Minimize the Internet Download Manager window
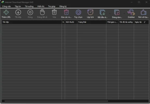 (132, 2)
